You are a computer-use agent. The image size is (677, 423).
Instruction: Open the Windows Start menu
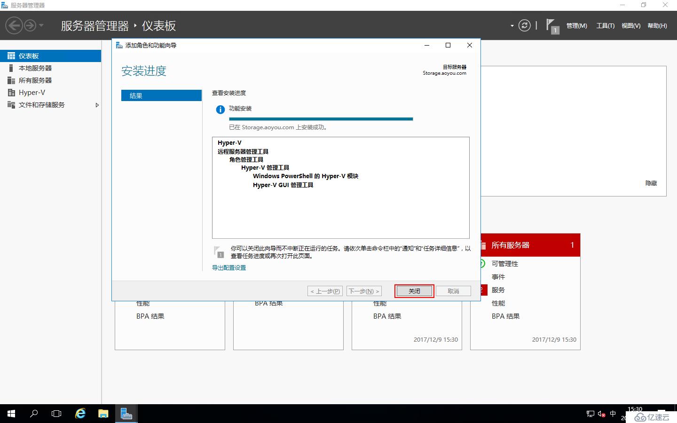[x=11, y=414]
